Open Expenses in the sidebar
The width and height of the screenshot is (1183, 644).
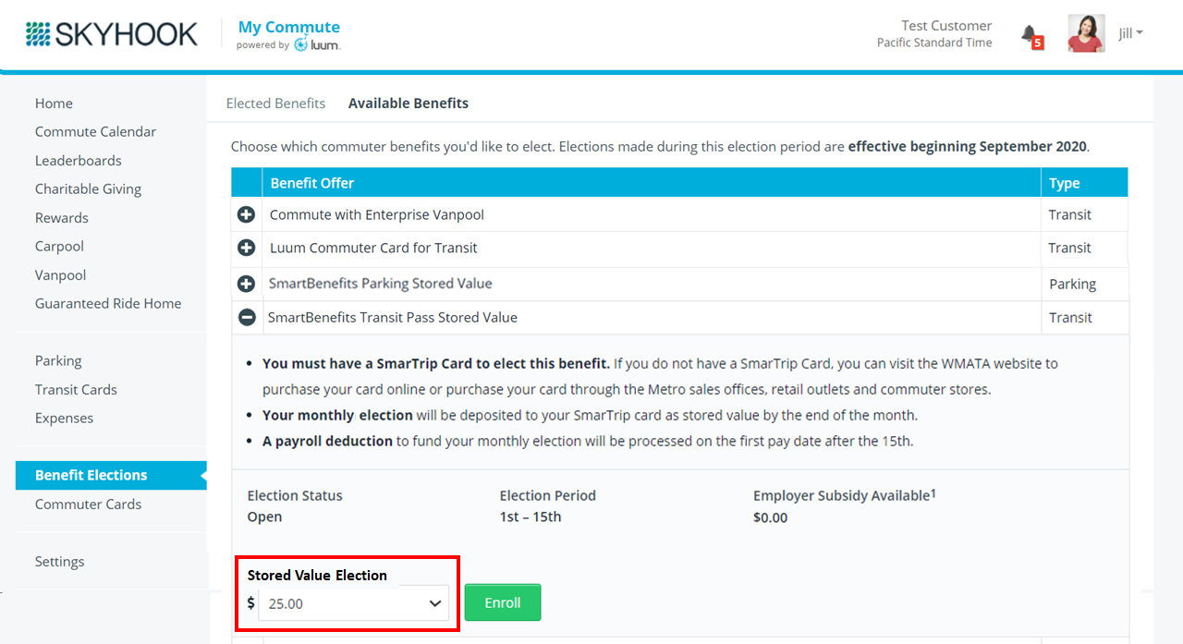tap(64, 419)
